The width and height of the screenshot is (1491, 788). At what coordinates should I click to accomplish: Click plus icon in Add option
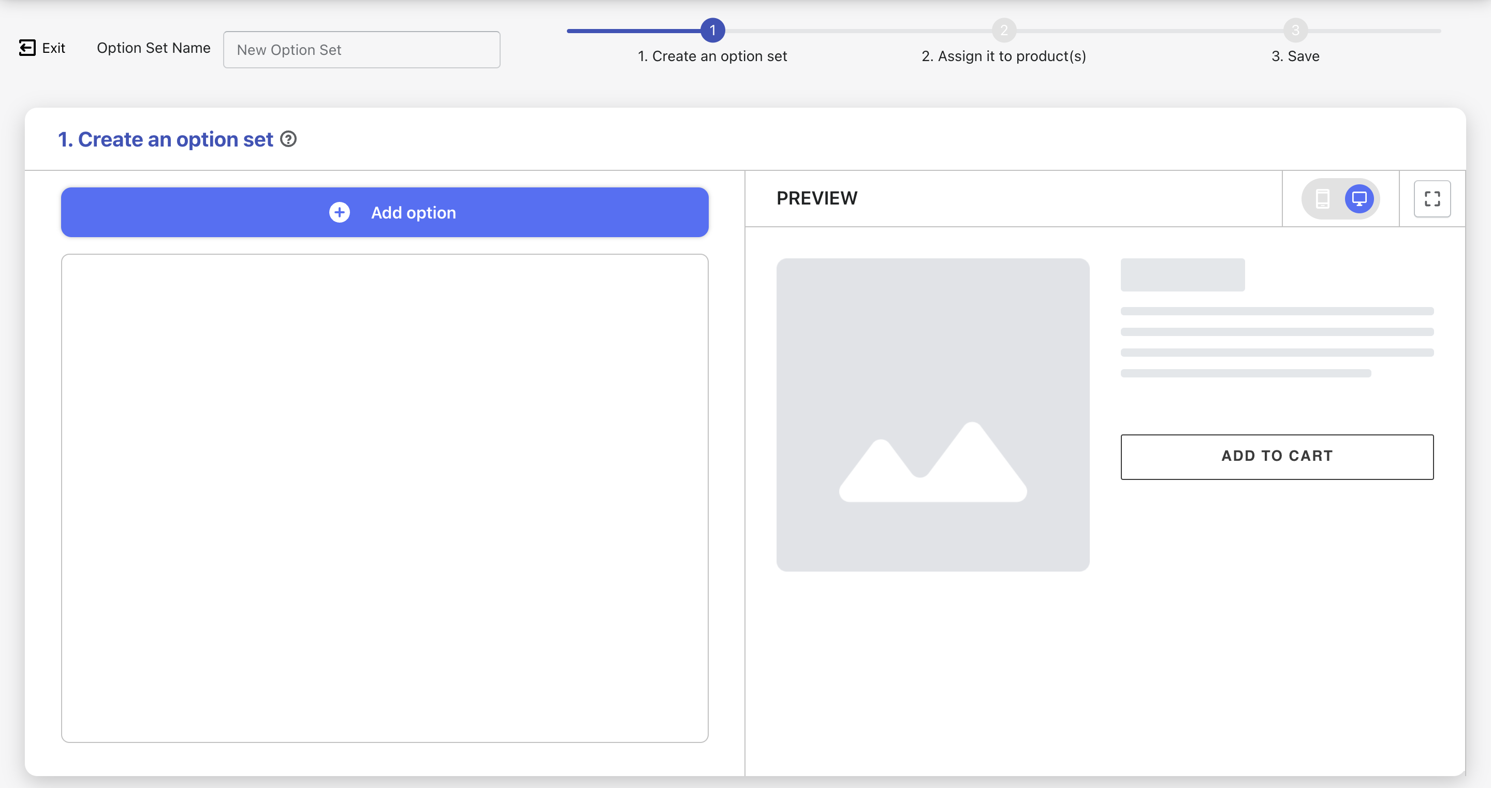pyautogui.click(x=339, y=212)
